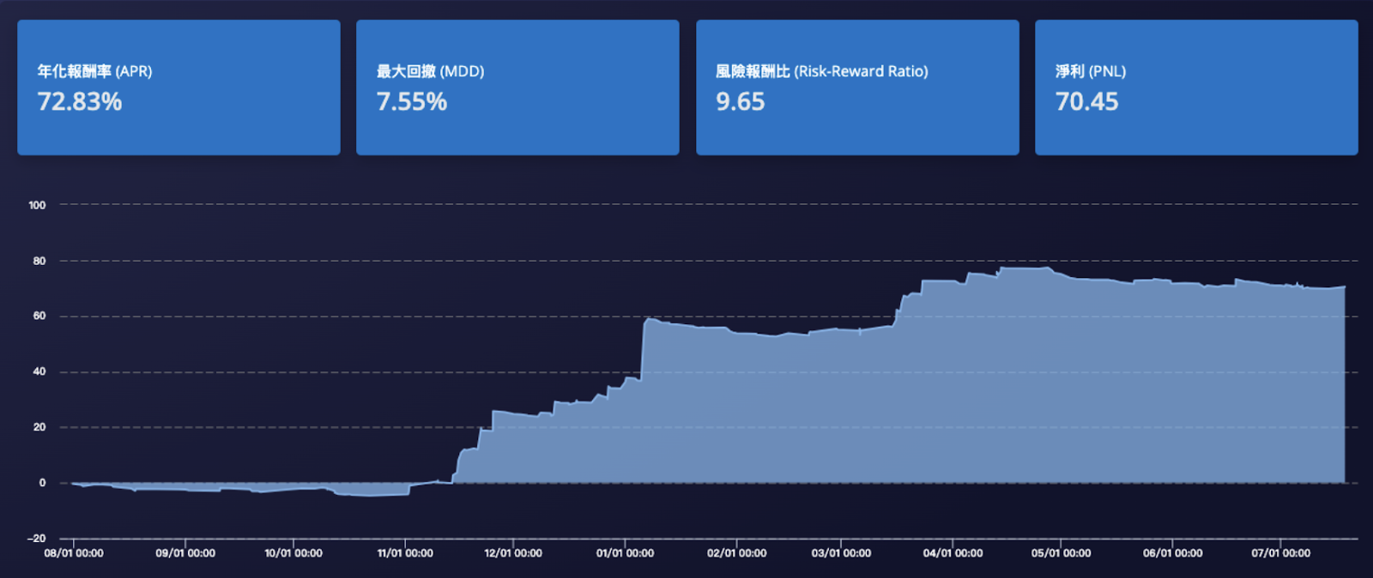
Task: Click the 04/01 00:00 axis tick
Action: pos(953,553)
